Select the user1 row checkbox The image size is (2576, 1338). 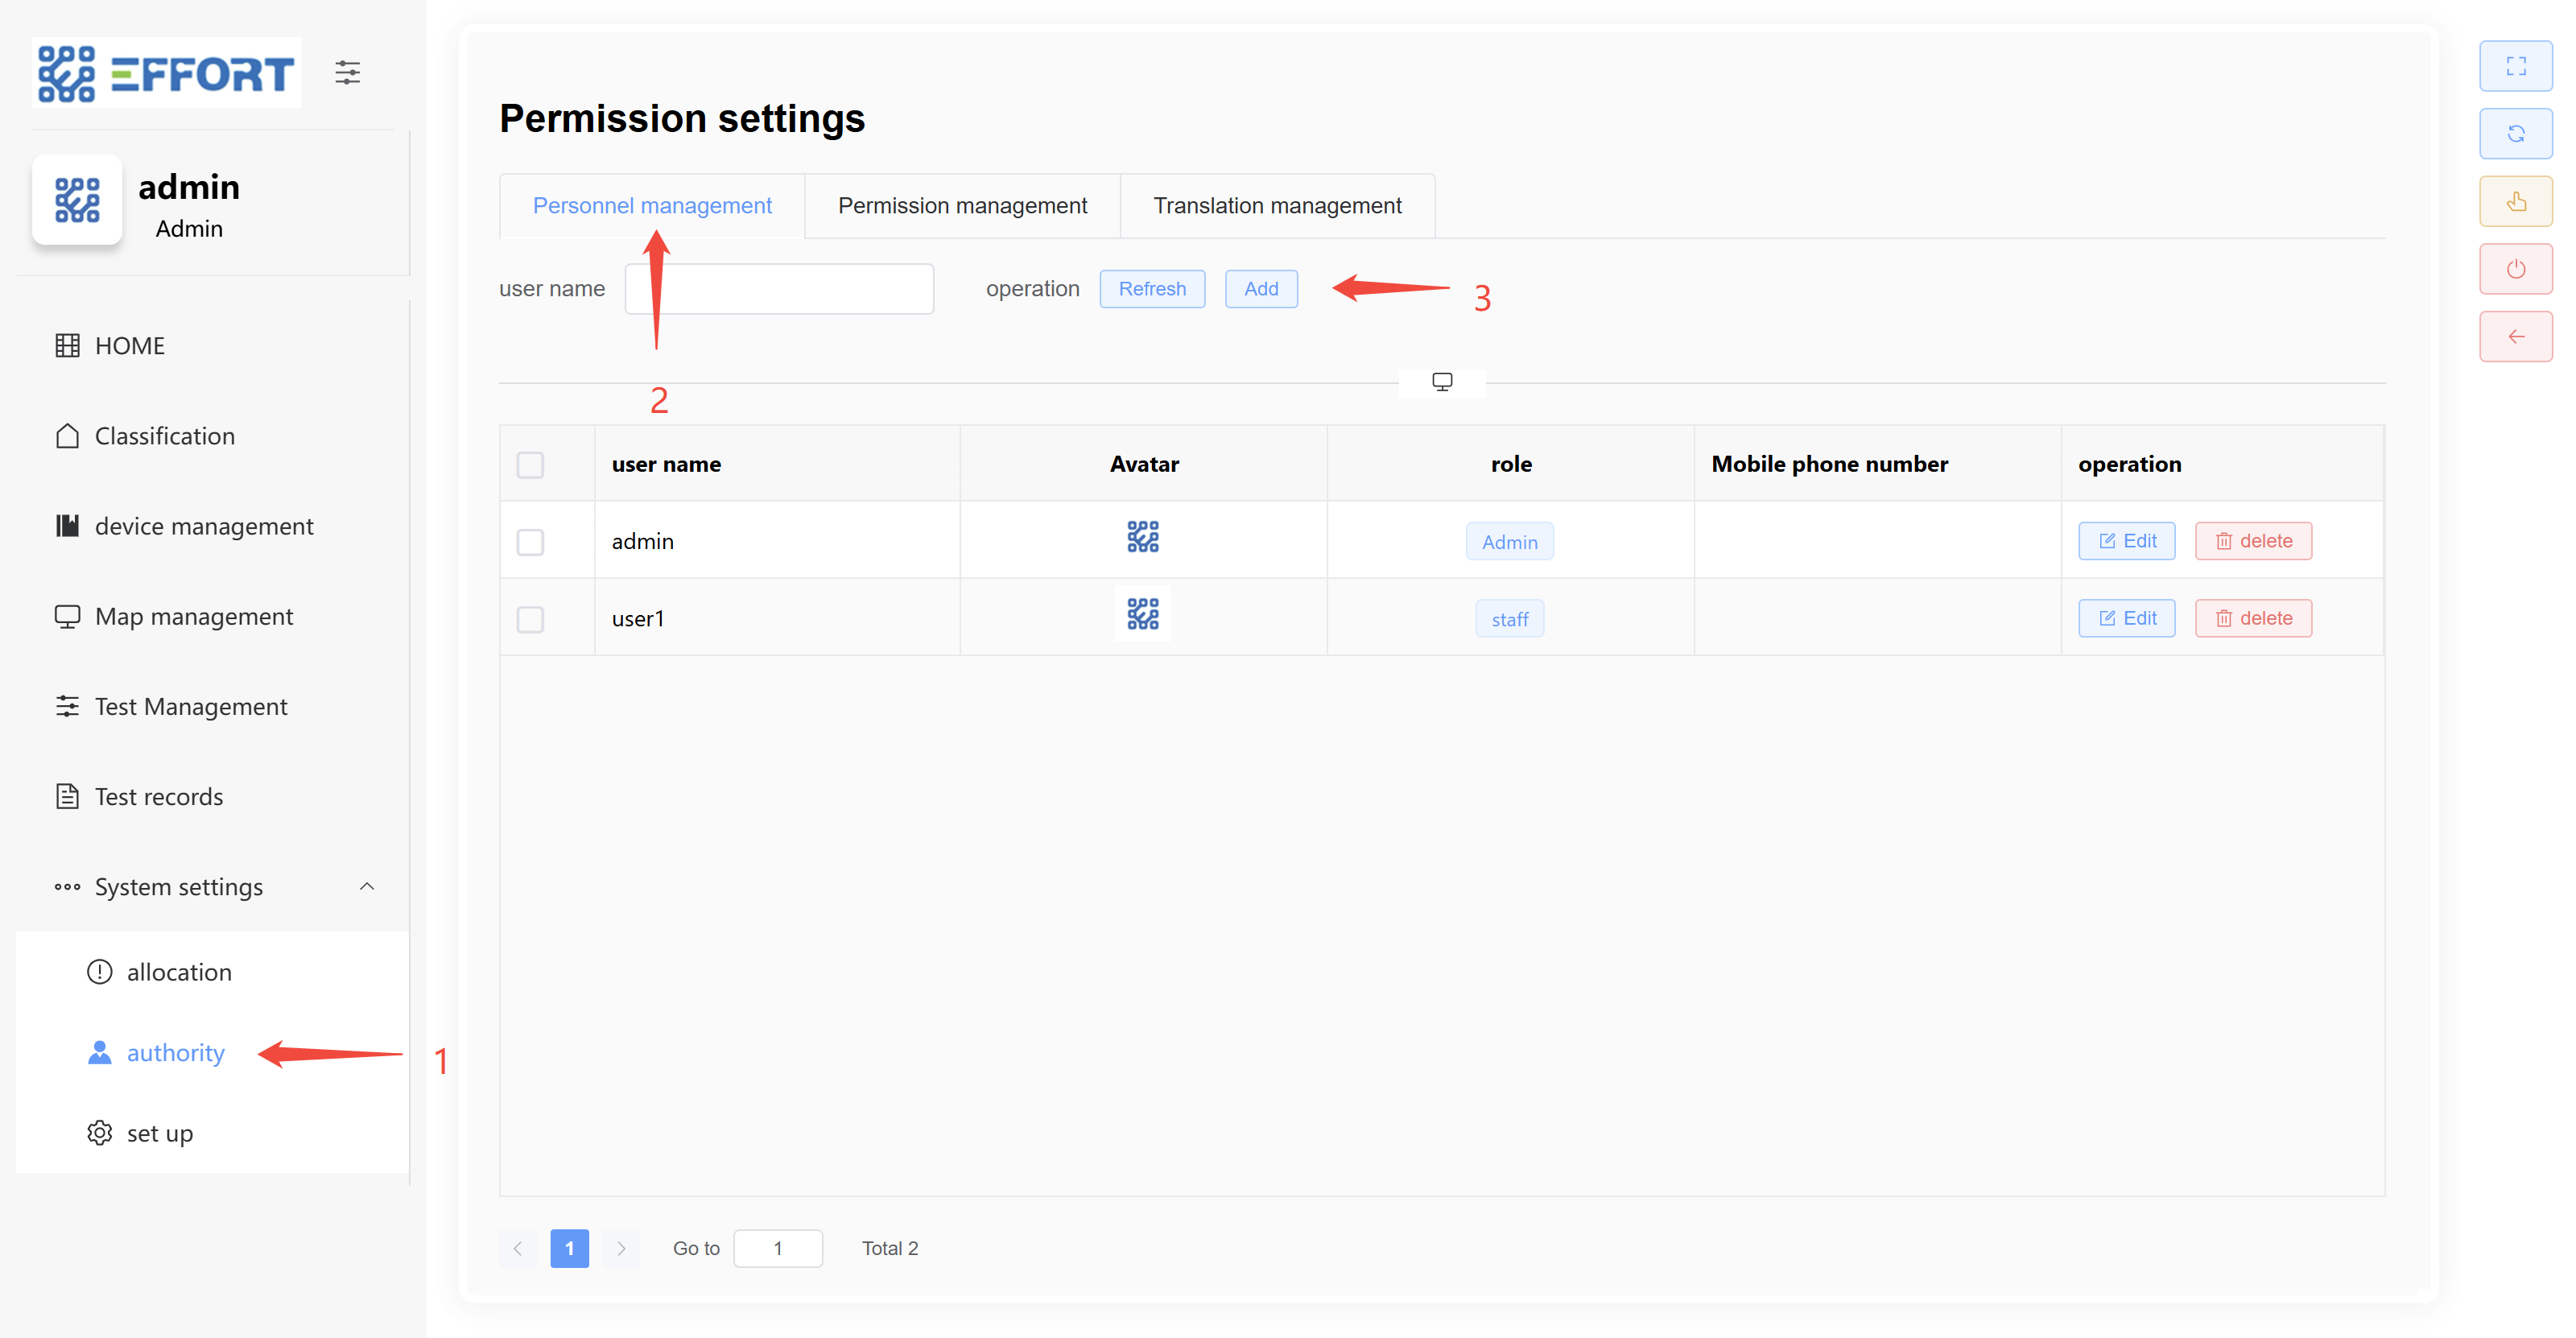(x=530, y=619)
